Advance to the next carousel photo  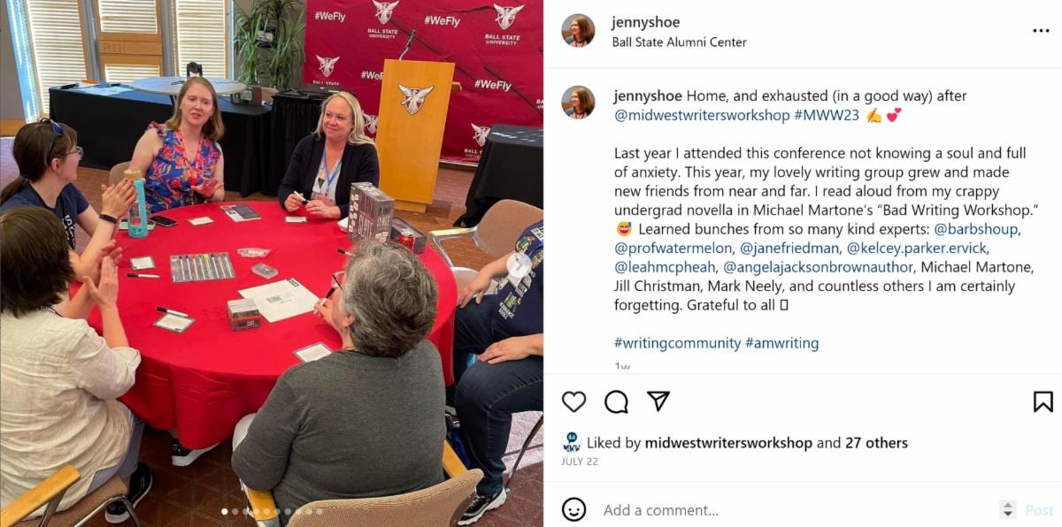coord(519,263)
